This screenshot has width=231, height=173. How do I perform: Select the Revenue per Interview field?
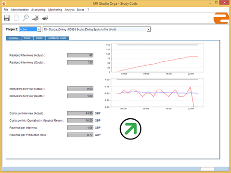(x=80, y=127)
